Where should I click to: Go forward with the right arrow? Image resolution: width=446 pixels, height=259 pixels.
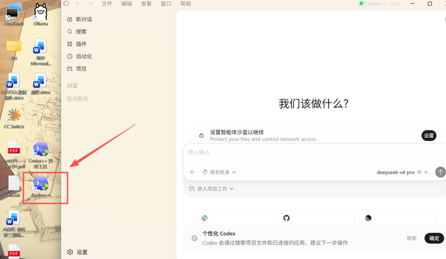(90, 4)
